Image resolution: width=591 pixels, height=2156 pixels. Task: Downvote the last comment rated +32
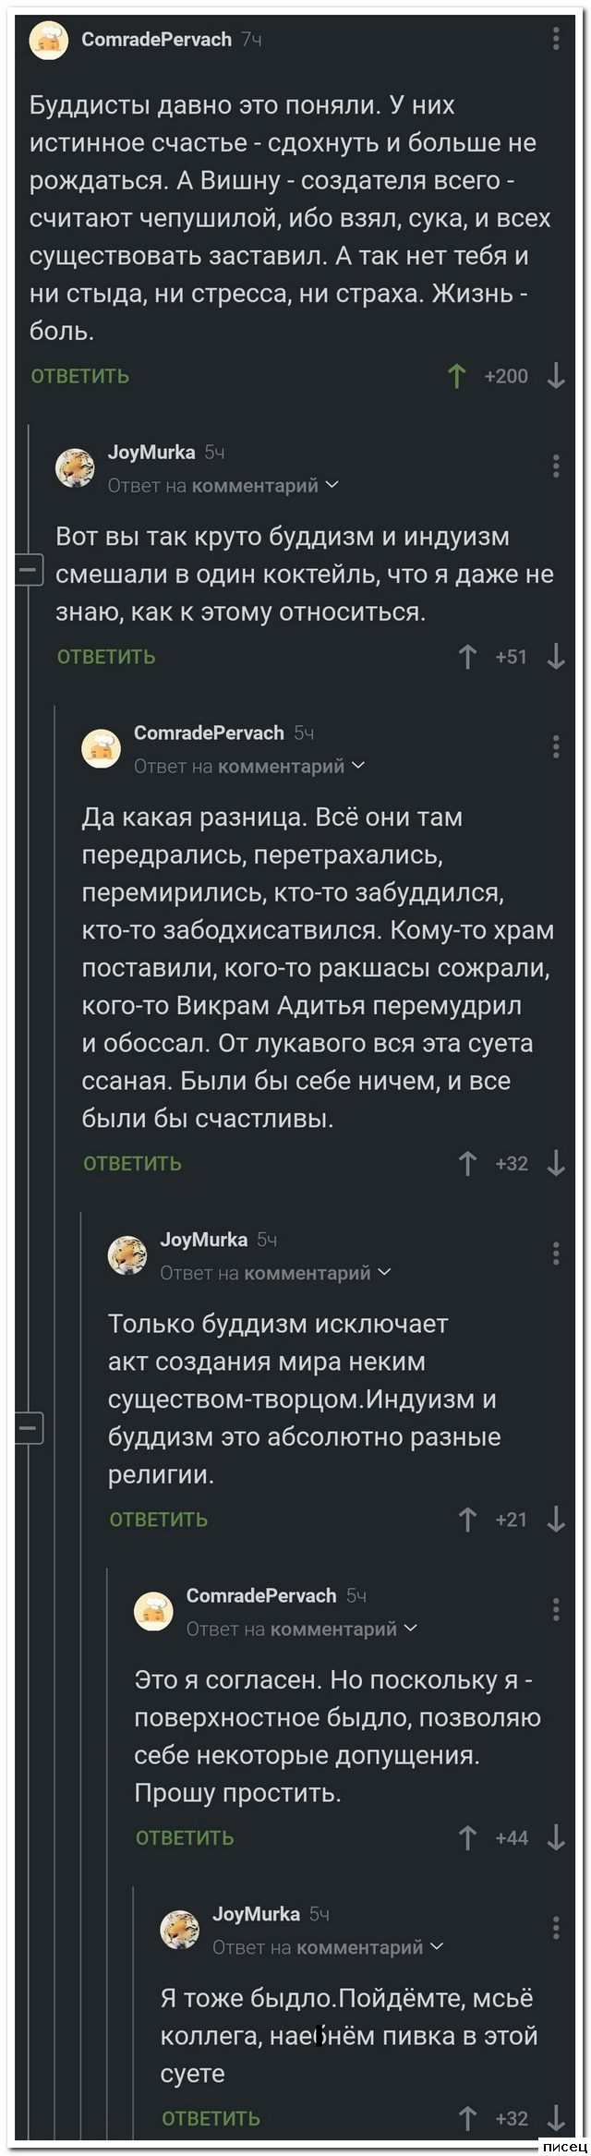tap(556, 2118)
